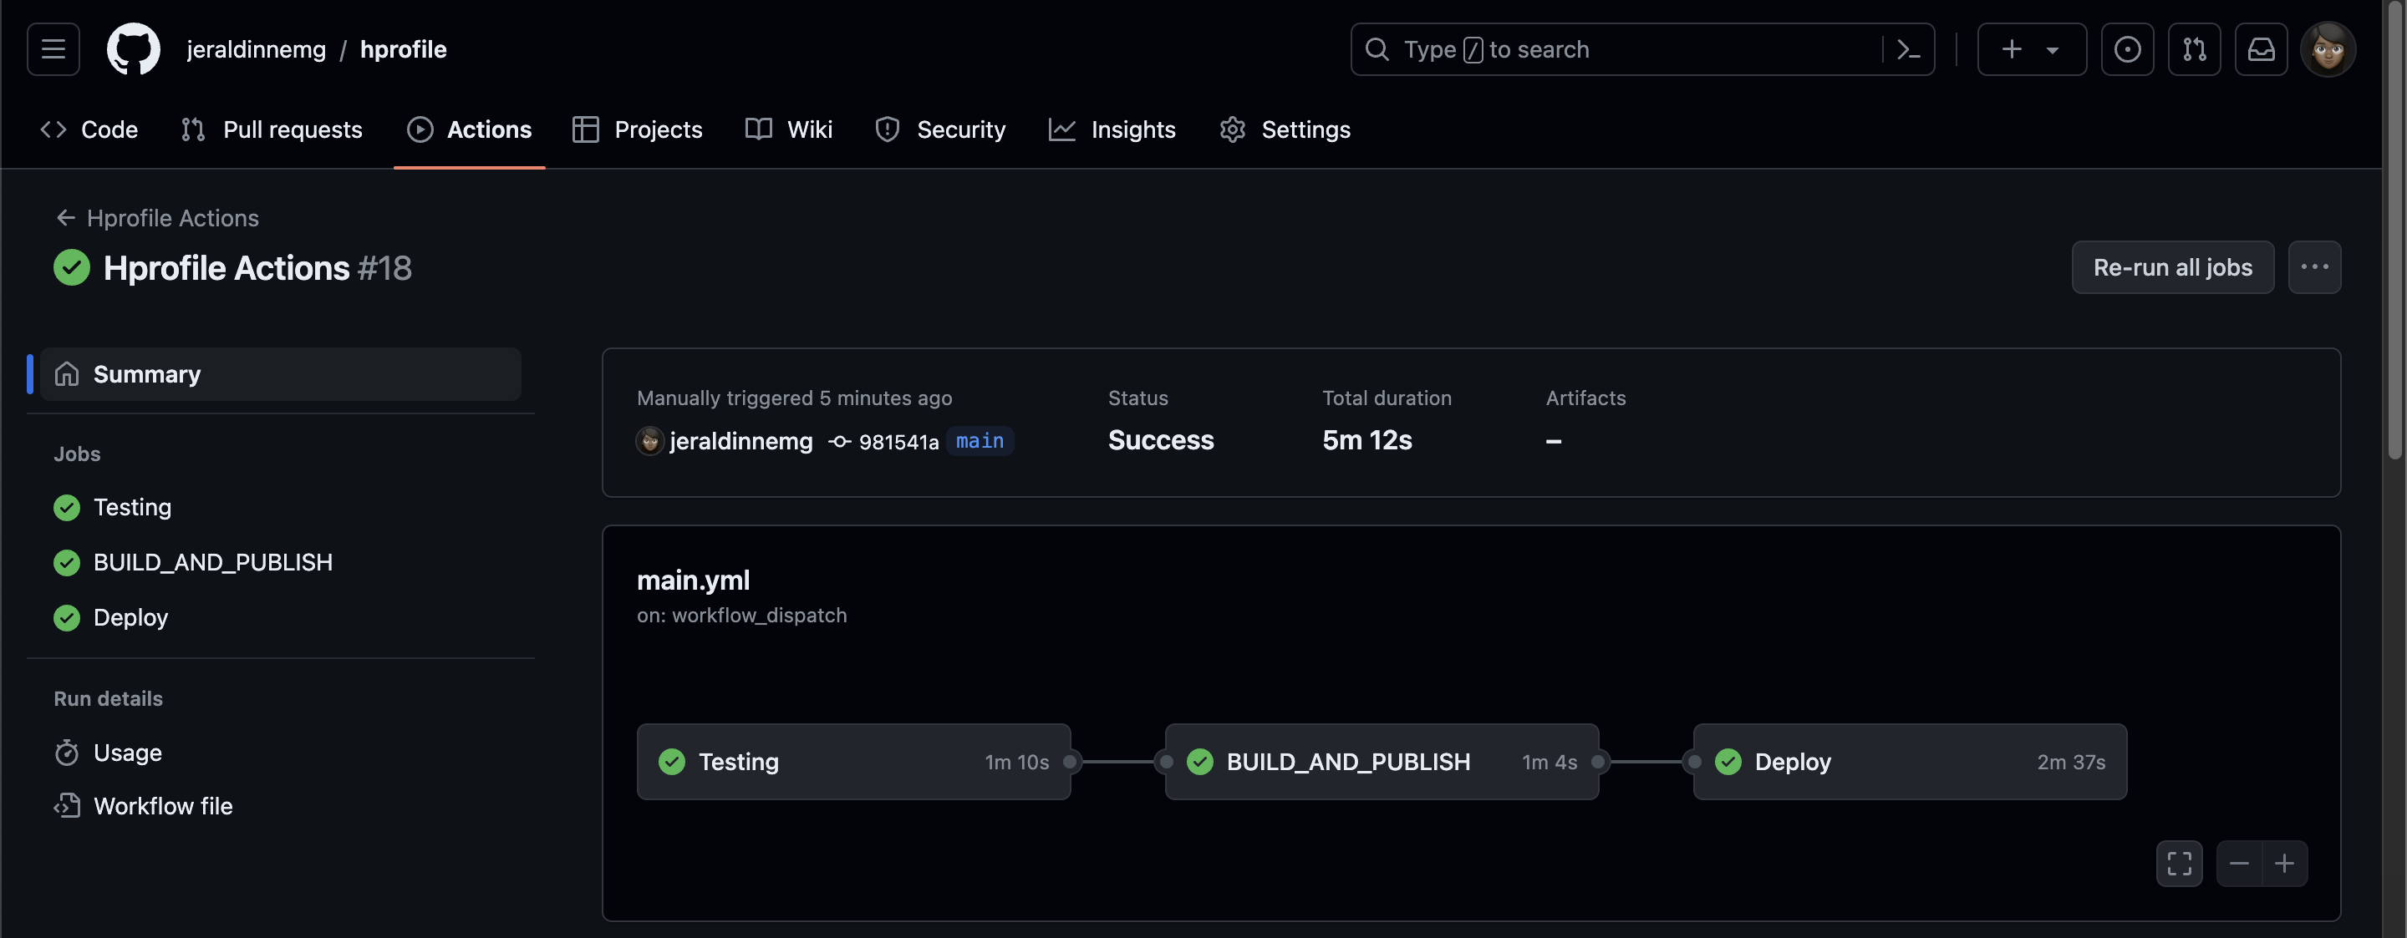This screenshot has width=2407, height=938.
Task: Open the three-dot run options menu
Action: tap(2313, 267)
